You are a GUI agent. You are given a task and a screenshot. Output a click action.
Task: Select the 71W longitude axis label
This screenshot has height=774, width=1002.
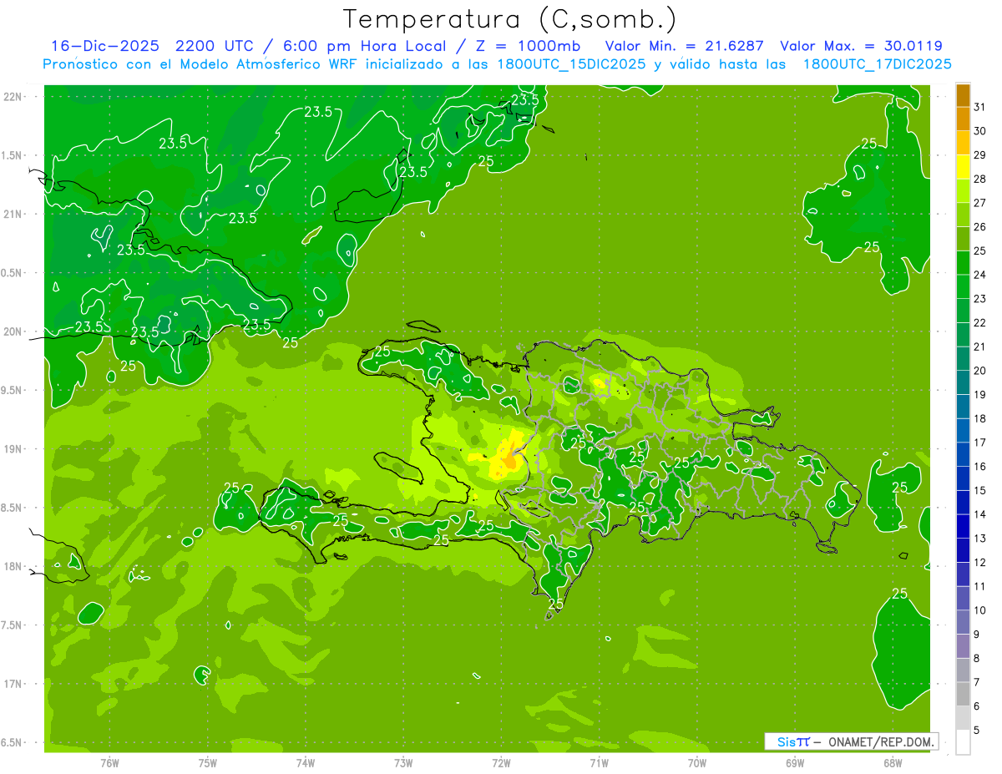coord(599,762)
